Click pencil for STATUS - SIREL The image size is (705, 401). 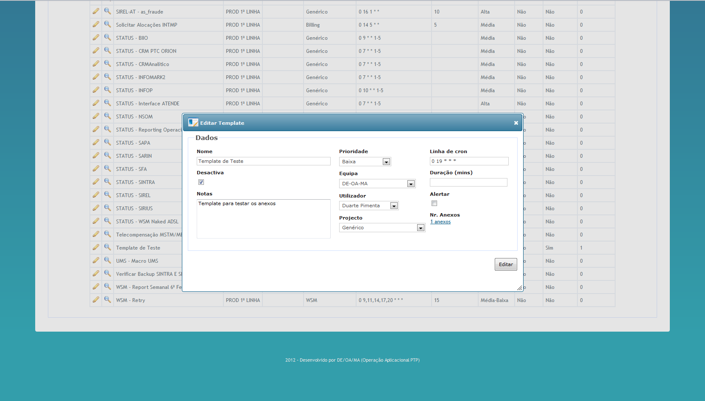(x=96, y=195)
